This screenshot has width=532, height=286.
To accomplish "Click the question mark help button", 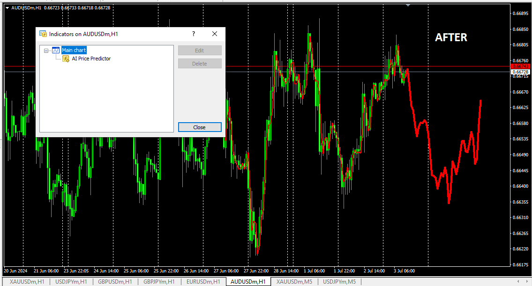I will [194, 34].
